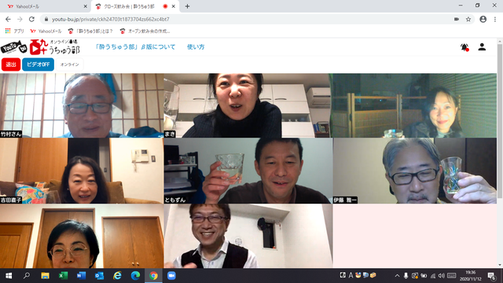
Task: Select 吉田直子 video tile
Action: point(82,171)
